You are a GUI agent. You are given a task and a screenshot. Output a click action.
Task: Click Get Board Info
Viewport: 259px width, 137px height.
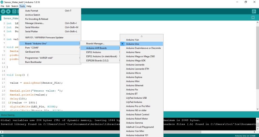32,52
